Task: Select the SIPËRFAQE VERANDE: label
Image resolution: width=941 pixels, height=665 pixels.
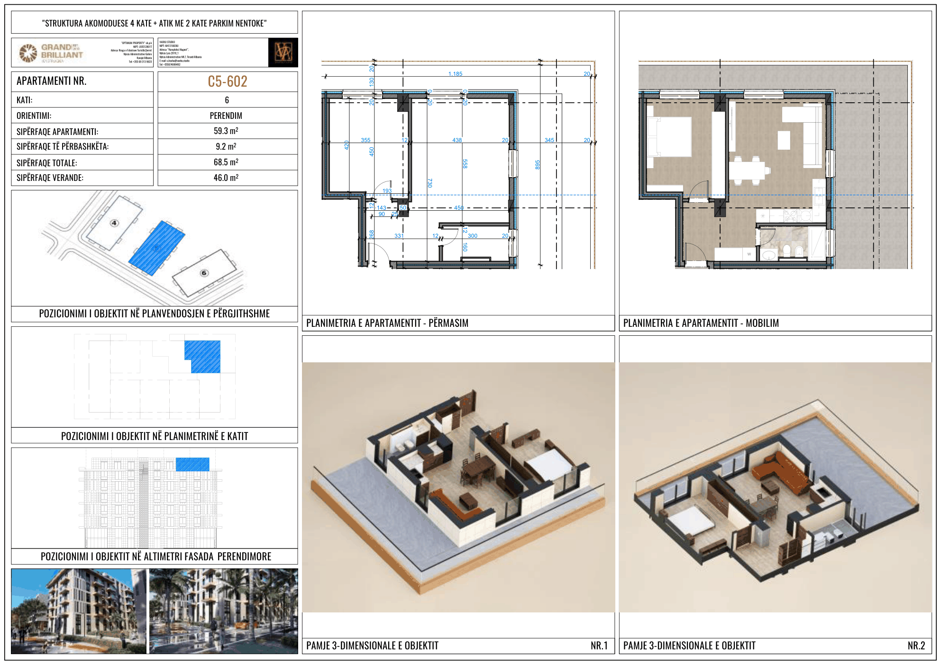Action: point(50,178)
